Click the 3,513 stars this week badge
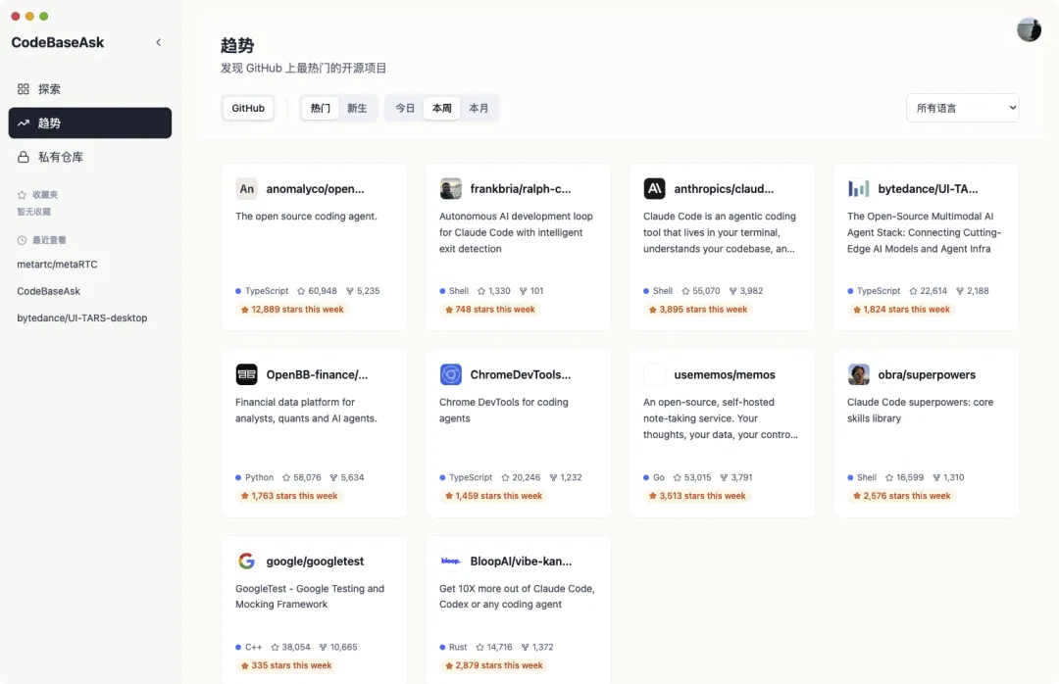The width and height of the screenshot is (1059, 684). click(x=697, y=496)
